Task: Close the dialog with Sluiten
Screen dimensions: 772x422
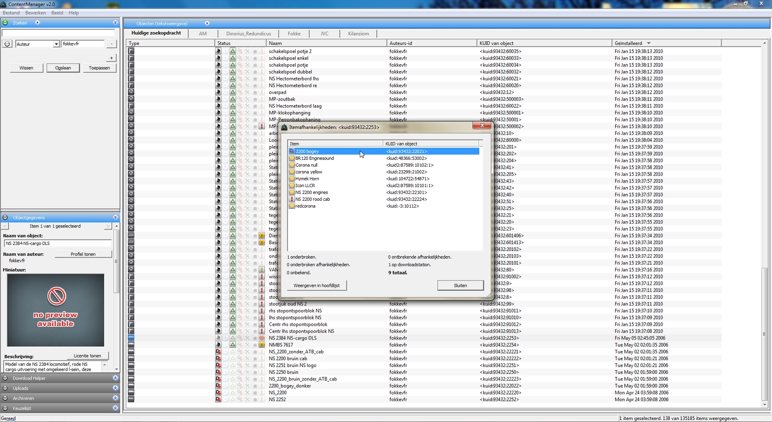Action: 460,286
